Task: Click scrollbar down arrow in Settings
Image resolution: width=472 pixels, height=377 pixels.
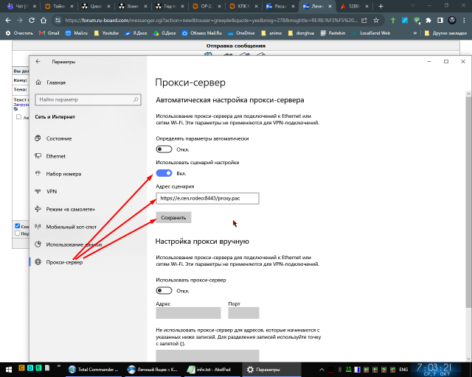Action: [468, 359]
